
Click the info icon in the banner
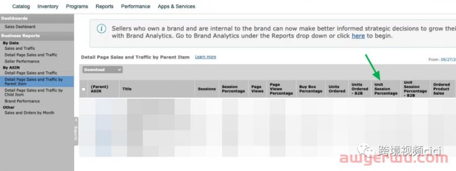(101, 29)
